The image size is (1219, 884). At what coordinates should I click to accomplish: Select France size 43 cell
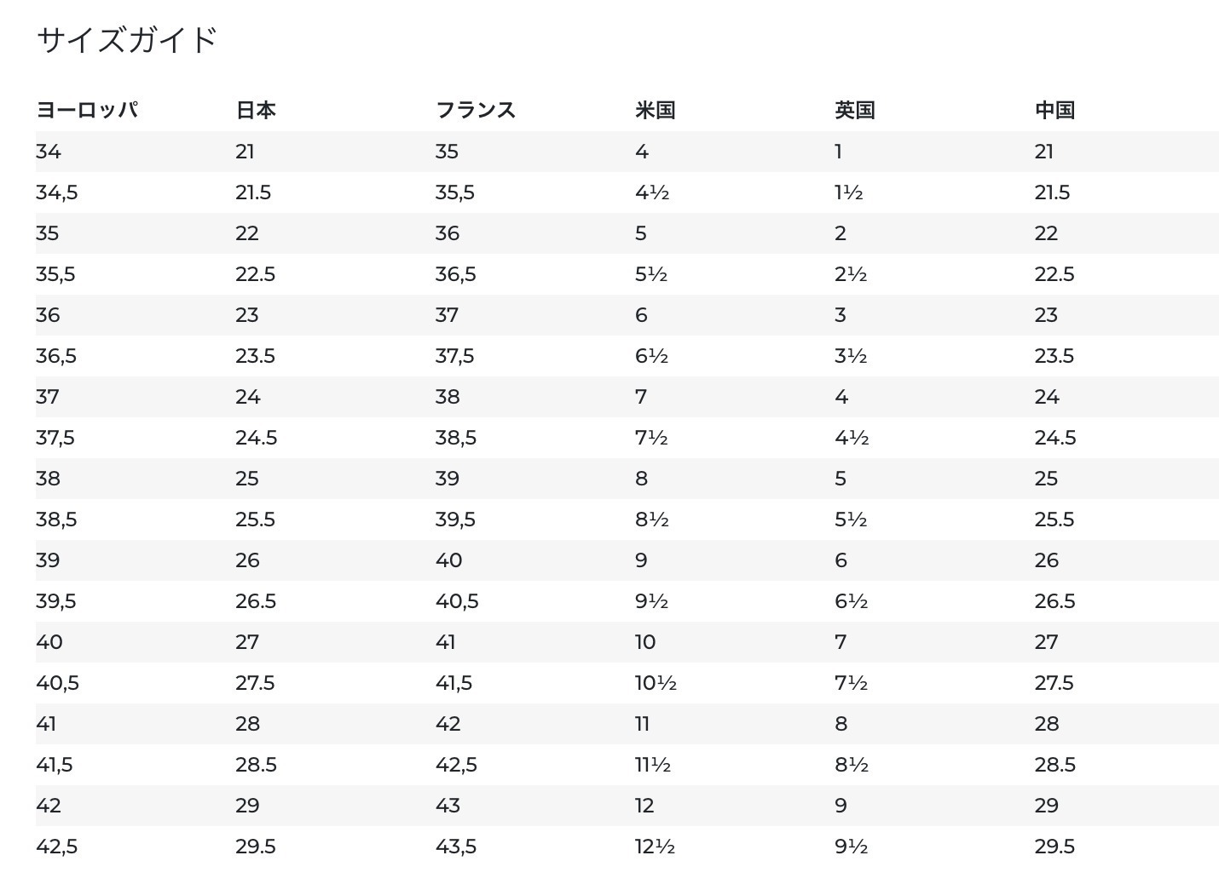448,806
